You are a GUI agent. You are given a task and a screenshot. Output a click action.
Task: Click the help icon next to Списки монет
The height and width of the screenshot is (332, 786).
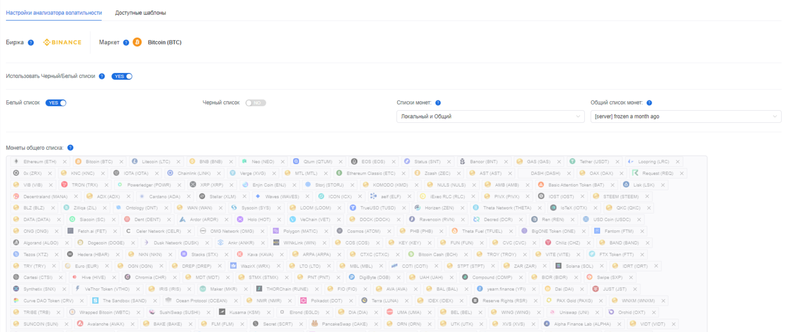coord(438,103)
